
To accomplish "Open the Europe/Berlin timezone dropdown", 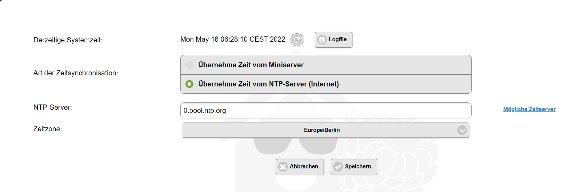I will pos(322,130).
